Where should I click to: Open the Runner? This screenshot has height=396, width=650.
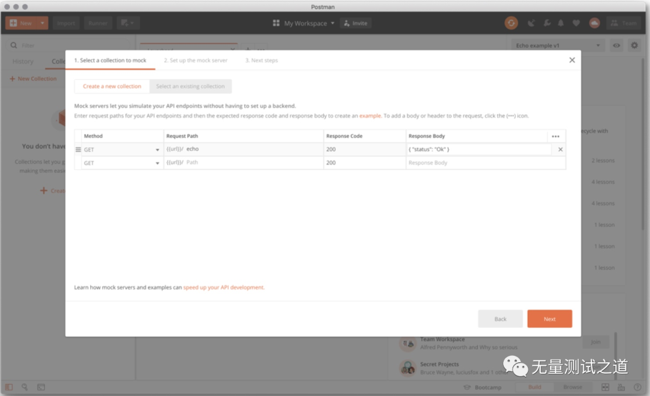pyautogui.click(x=98, y=23)
